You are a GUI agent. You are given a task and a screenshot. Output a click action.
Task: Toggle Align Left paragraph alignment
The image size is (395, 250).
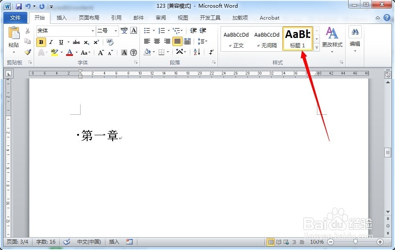pyautogui.click(x=147, y=41)
